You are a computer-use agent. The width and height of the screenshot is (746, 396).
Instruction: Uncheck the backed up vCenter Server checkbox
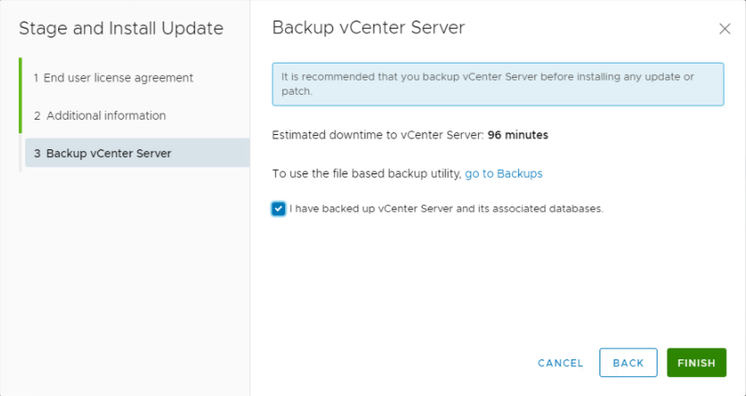[x=279, y=209]
